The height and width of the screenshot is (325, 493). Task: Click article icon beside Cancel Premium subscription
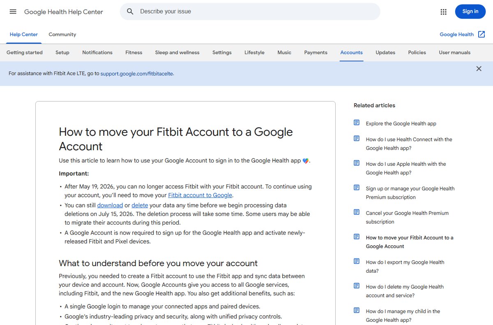pos(357,212)
